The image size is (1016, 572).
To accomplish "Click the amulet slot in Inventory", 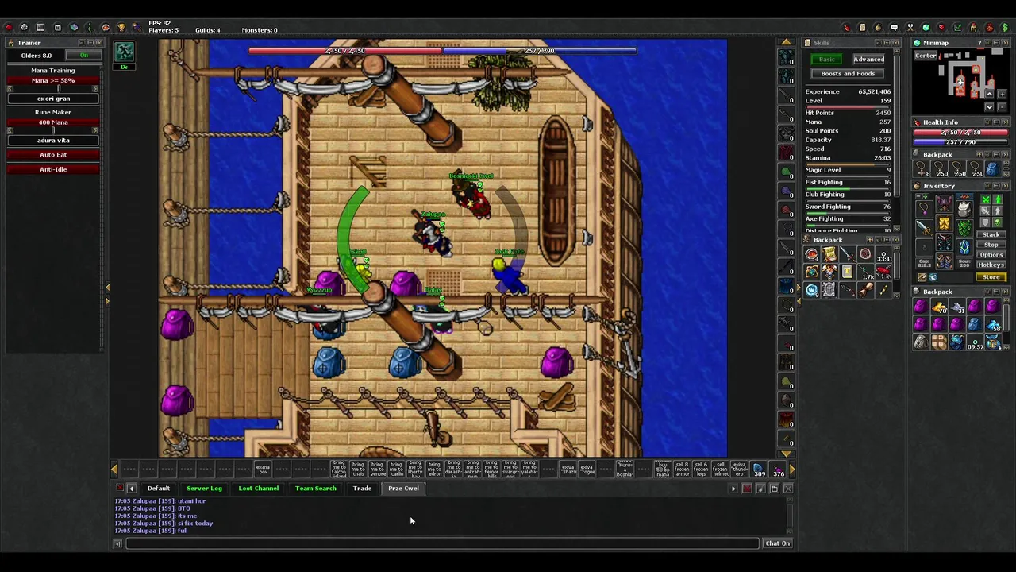I will pos(924,208).
